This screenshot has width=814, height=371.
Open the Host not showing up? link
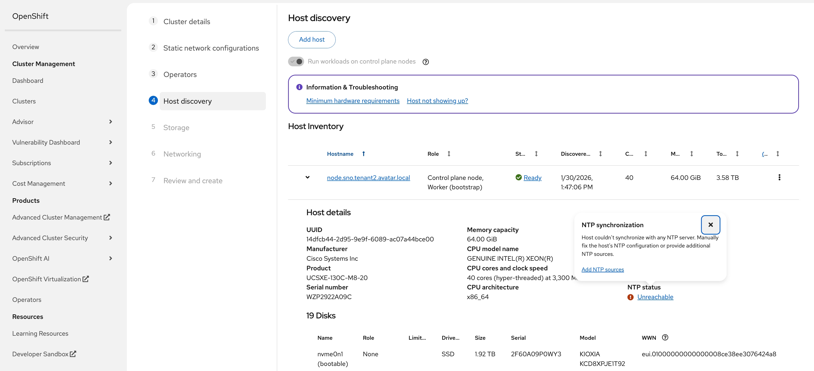click(x=437, y=101)
